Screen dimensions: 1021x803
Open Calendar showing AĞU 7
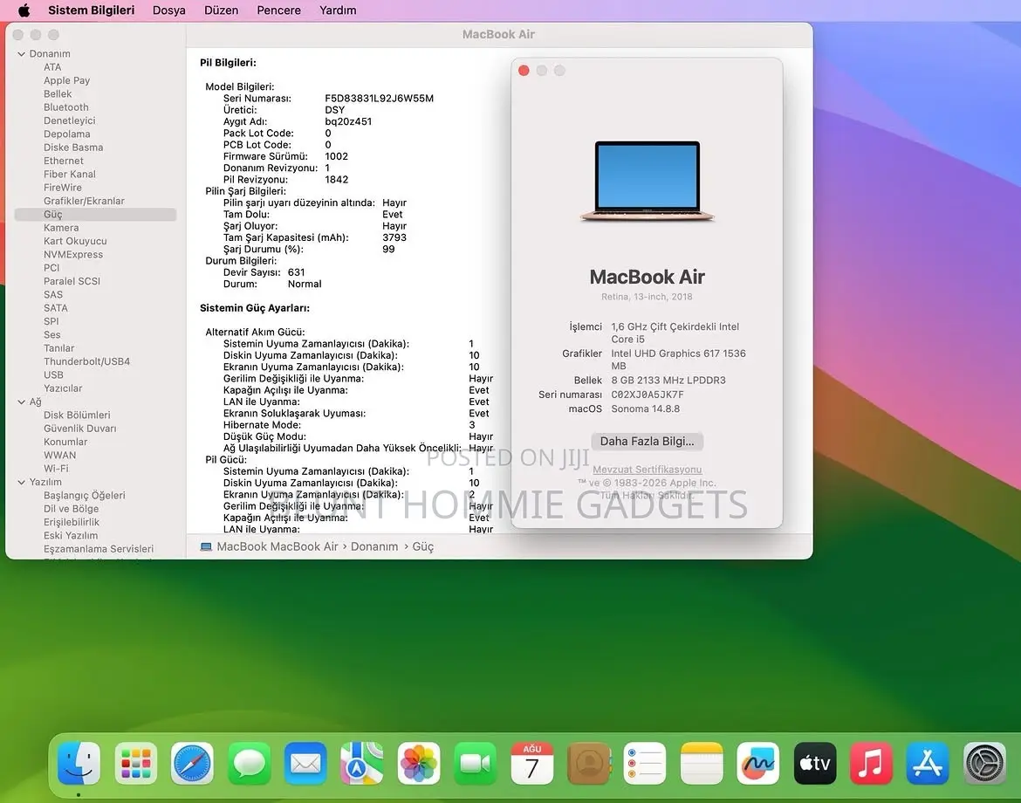(x=532, y=763)
